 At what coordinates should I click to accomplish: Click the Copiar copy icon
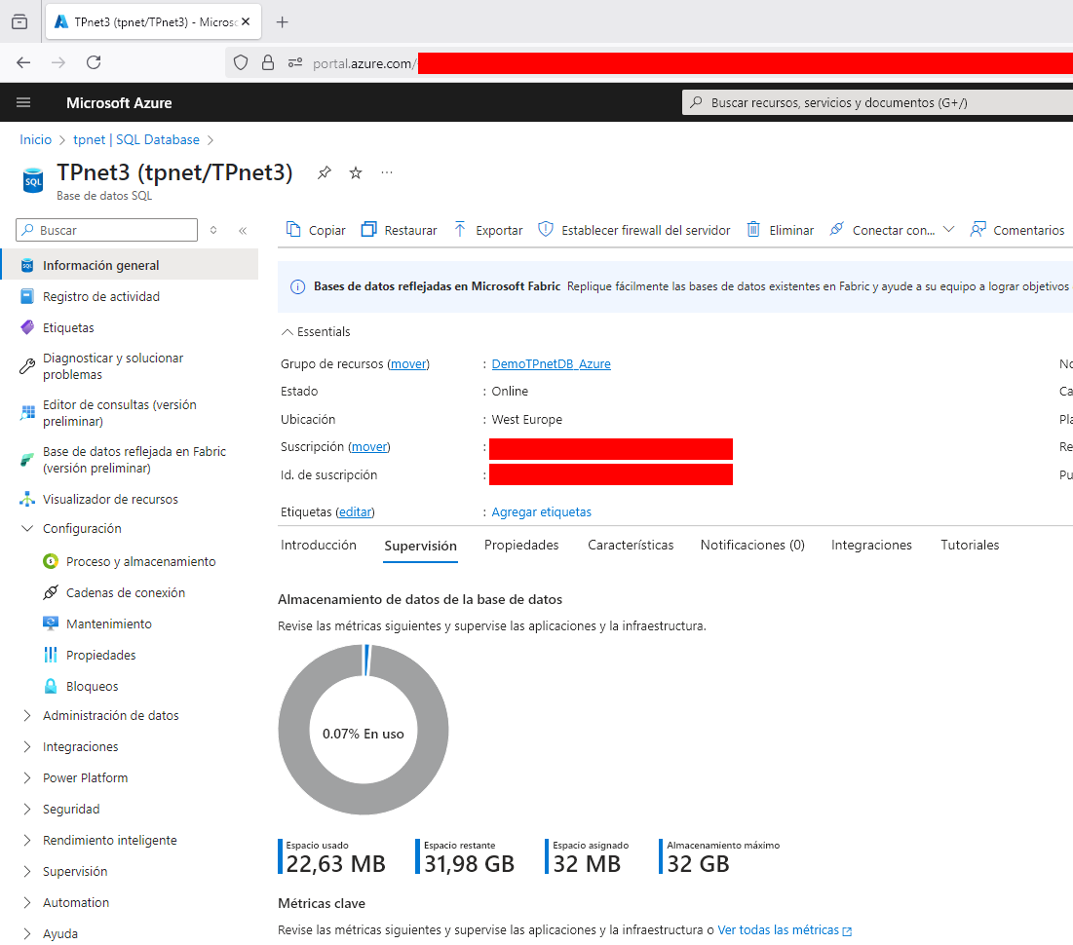(x=293, y=229)
